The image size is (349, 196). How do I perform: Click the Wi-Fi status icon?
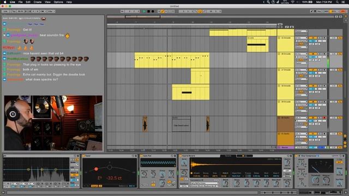[x=293, y=2]
